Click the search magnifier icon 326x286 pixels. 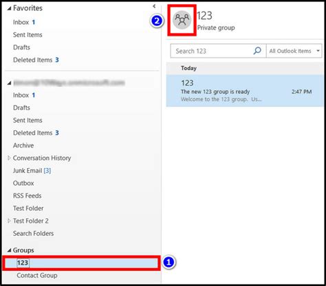[x=257, y=51]
